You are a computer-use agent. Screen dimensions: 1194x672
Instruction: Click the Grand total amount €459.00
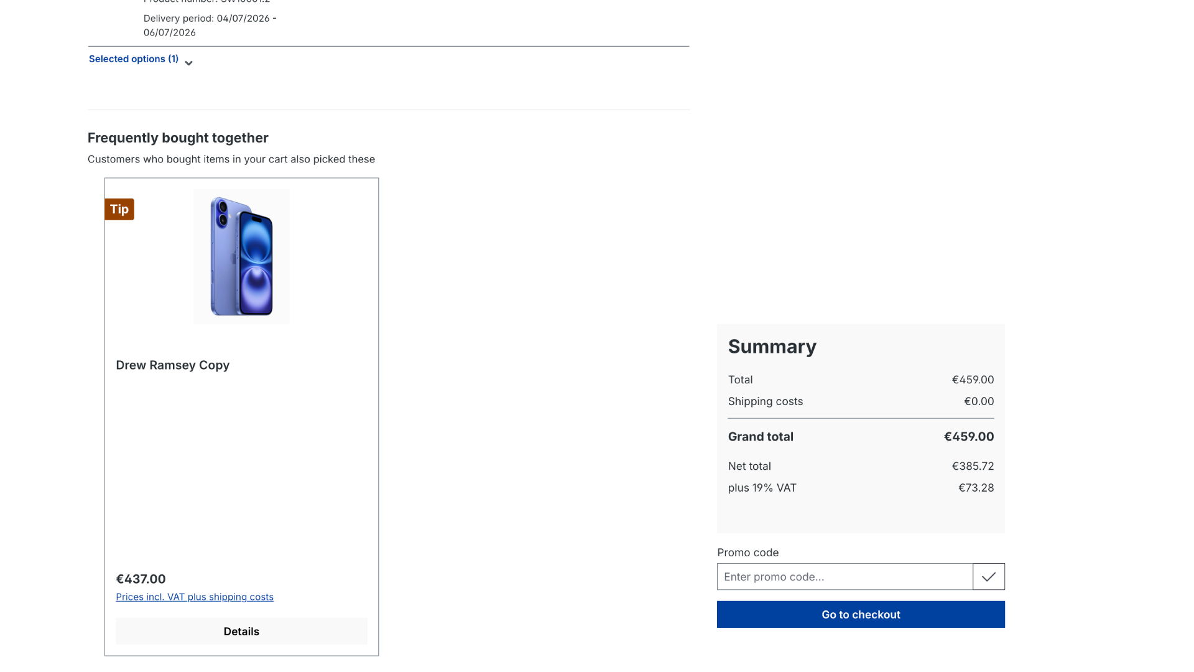969,437
